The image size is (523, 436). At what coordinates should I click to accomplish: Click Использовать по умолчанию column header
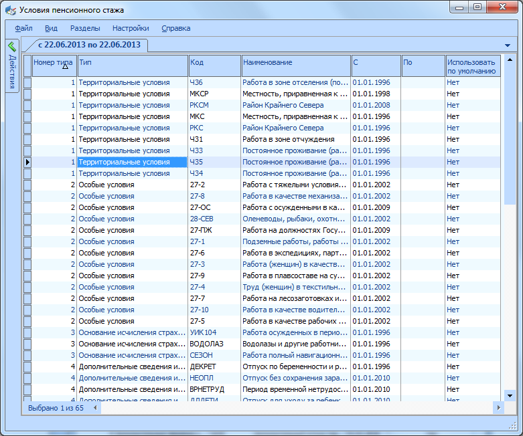[x=473, y=66]
